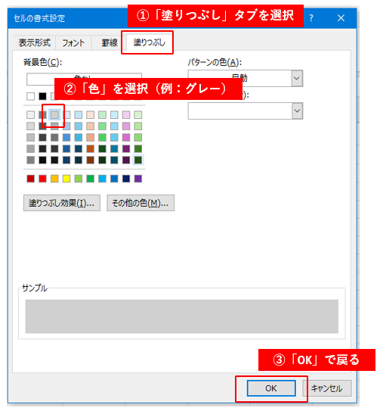
Task: Open その他の色 color dialog
Action: (x=141, y=203)
